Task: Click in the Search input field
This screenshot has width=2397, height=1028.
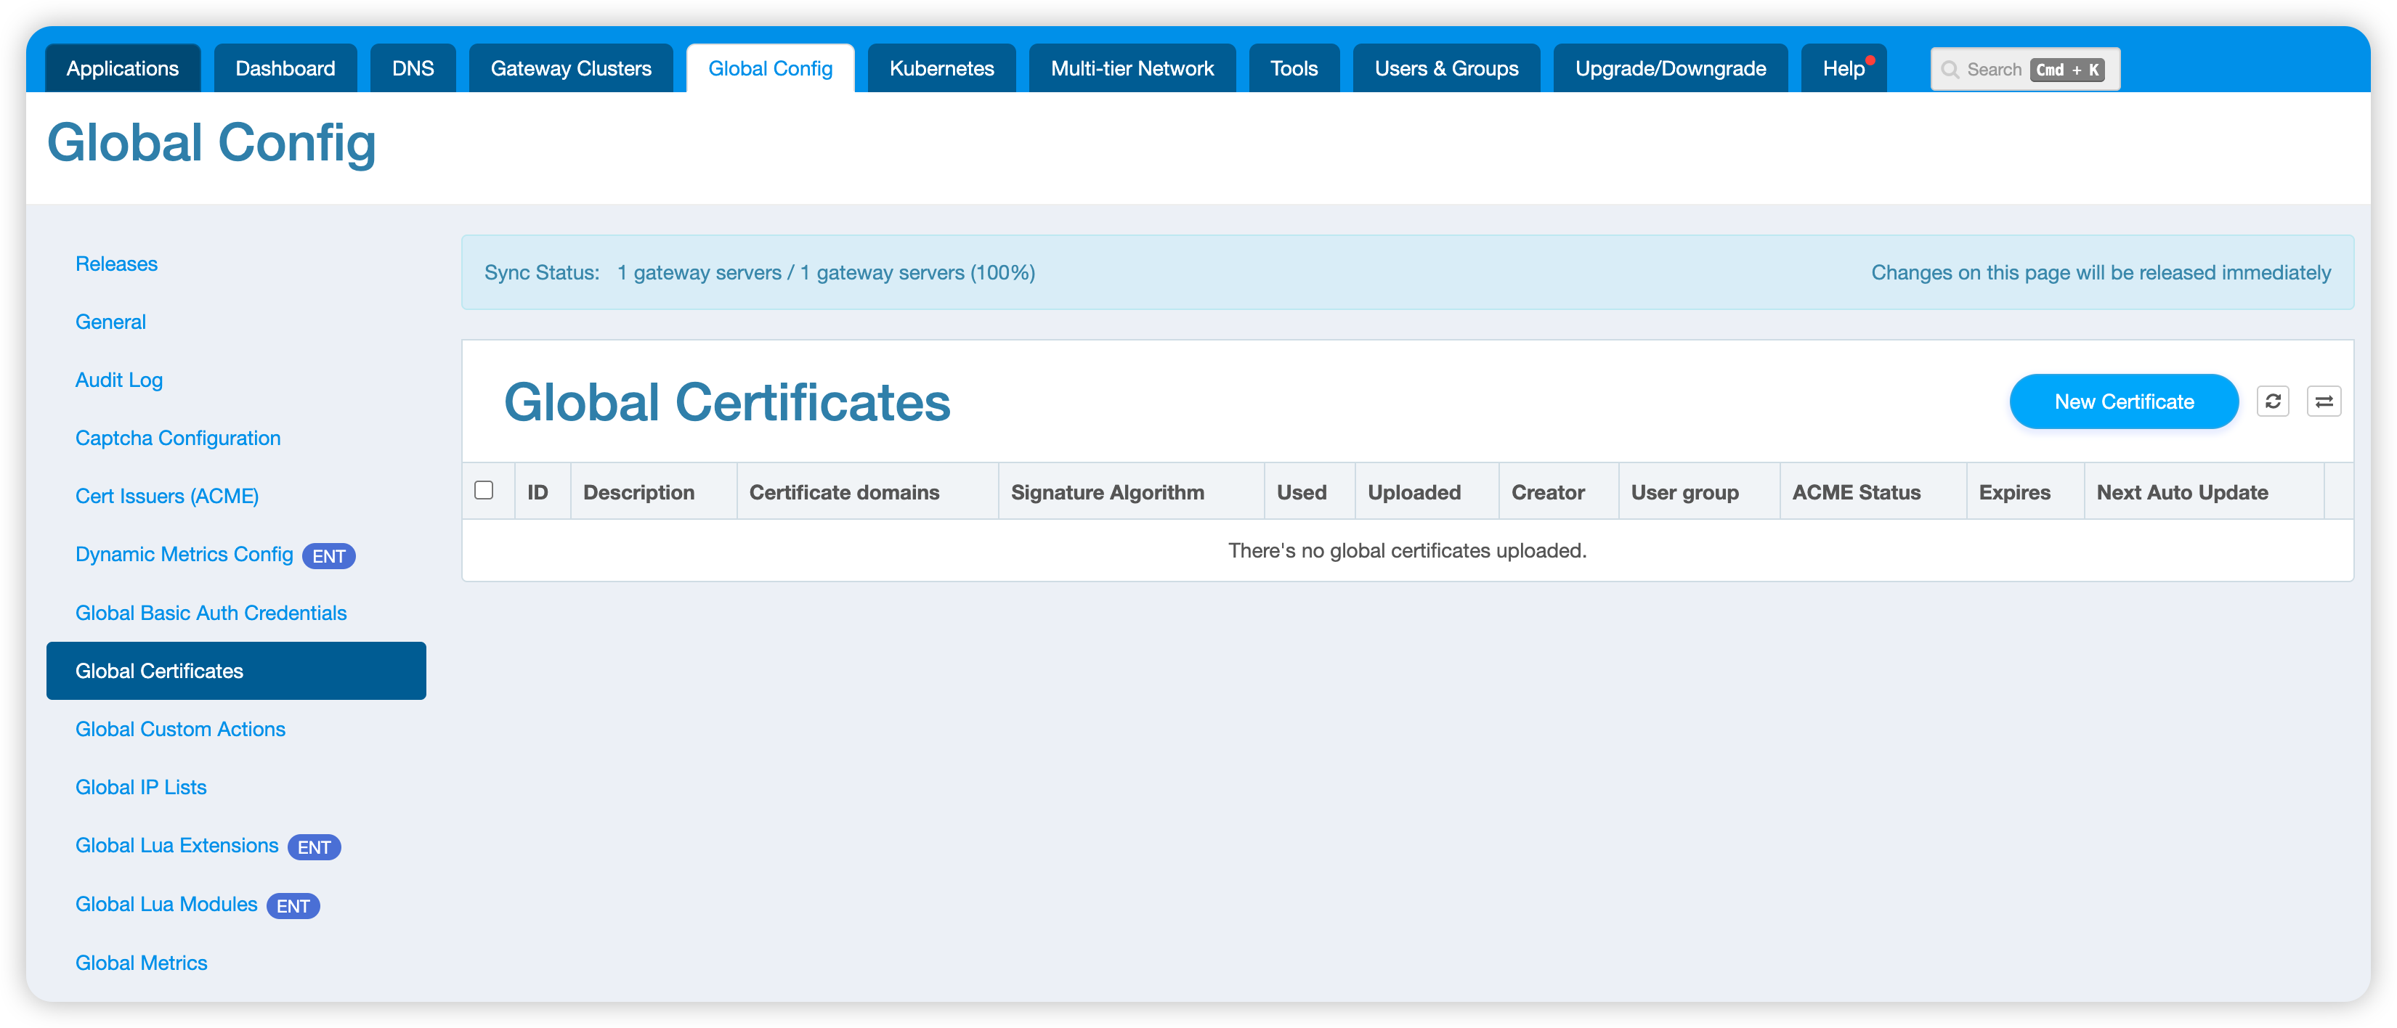Action: [1993, 70]
